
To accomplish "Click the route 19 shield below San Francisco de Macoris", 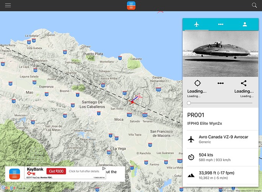I will click(x=150, y=145).
